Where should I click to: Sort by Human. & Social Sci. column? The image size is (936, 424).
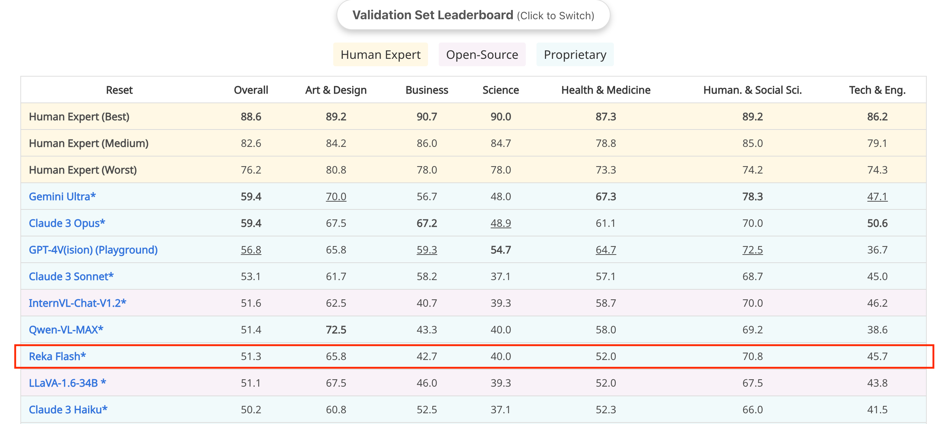tap(752, 90)
